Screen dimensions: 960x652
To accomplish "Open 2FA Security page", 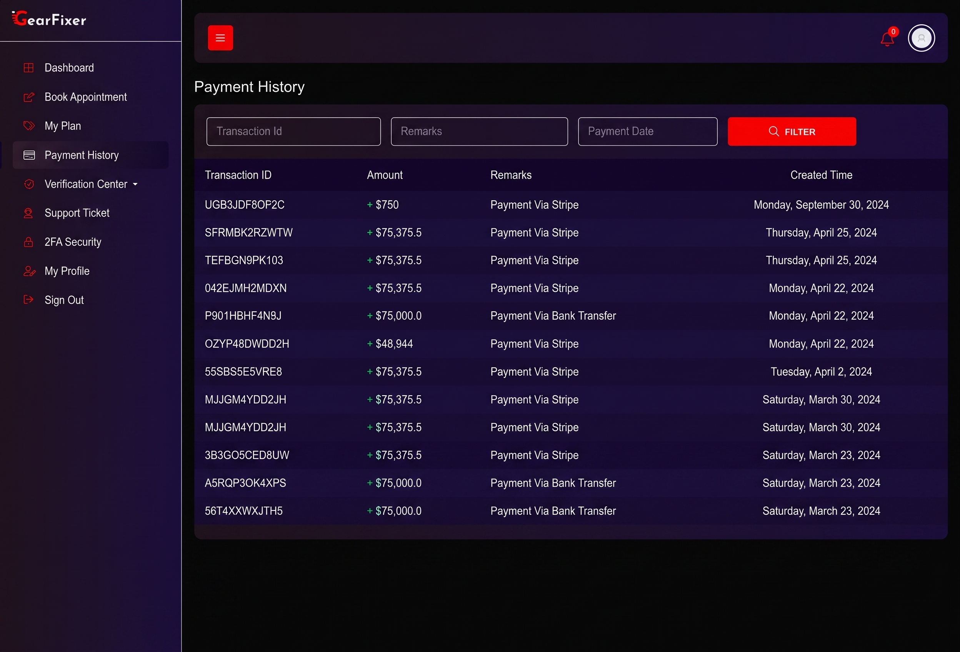I will [73, 242].
